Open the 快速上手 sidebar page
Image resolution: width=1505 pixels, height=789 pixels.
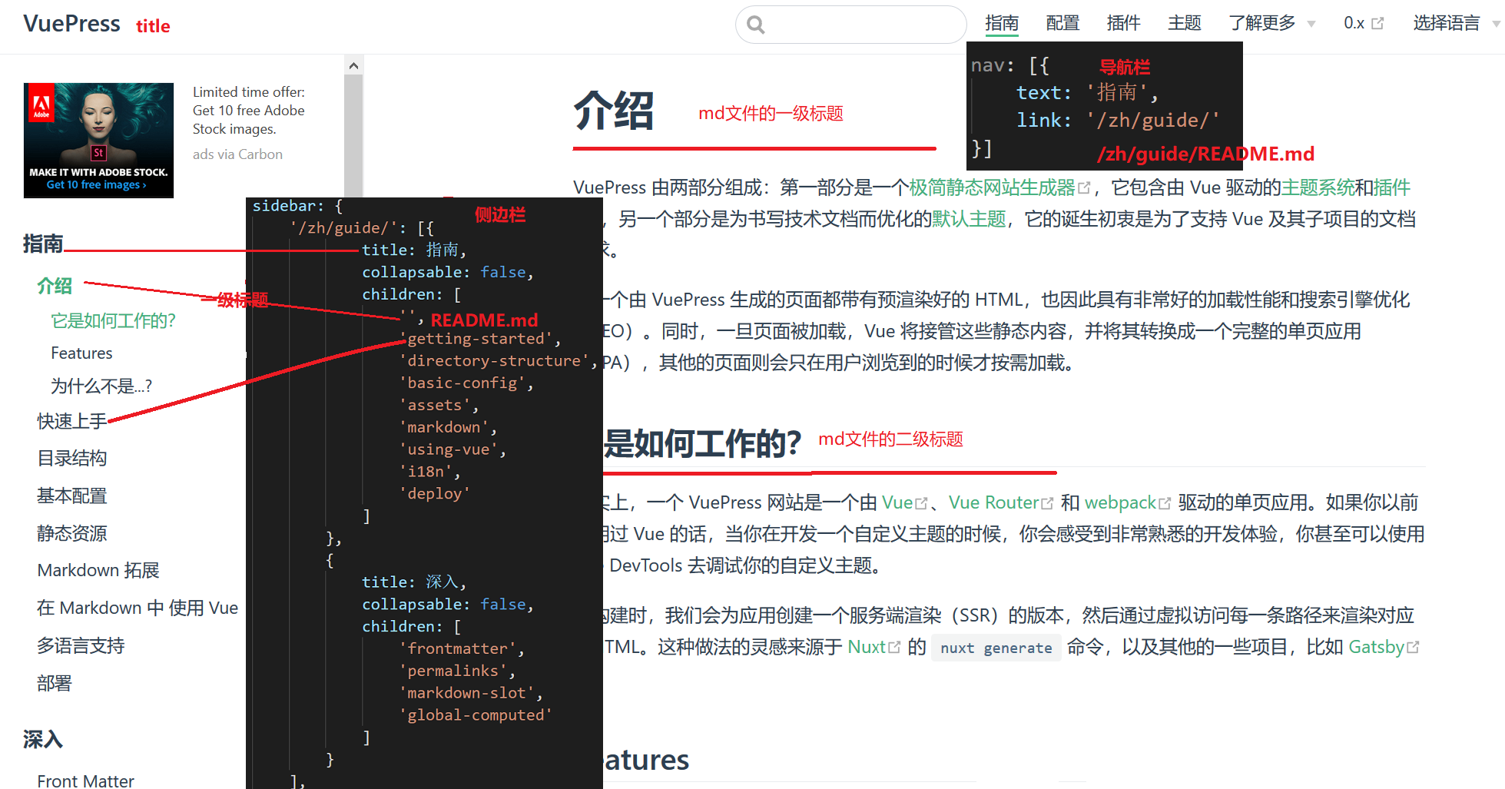[72, 421]
